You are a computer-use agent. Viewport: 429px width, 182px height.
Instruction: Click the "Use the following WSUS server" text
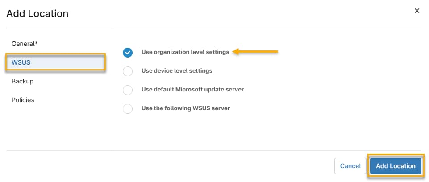click(185, 108)
